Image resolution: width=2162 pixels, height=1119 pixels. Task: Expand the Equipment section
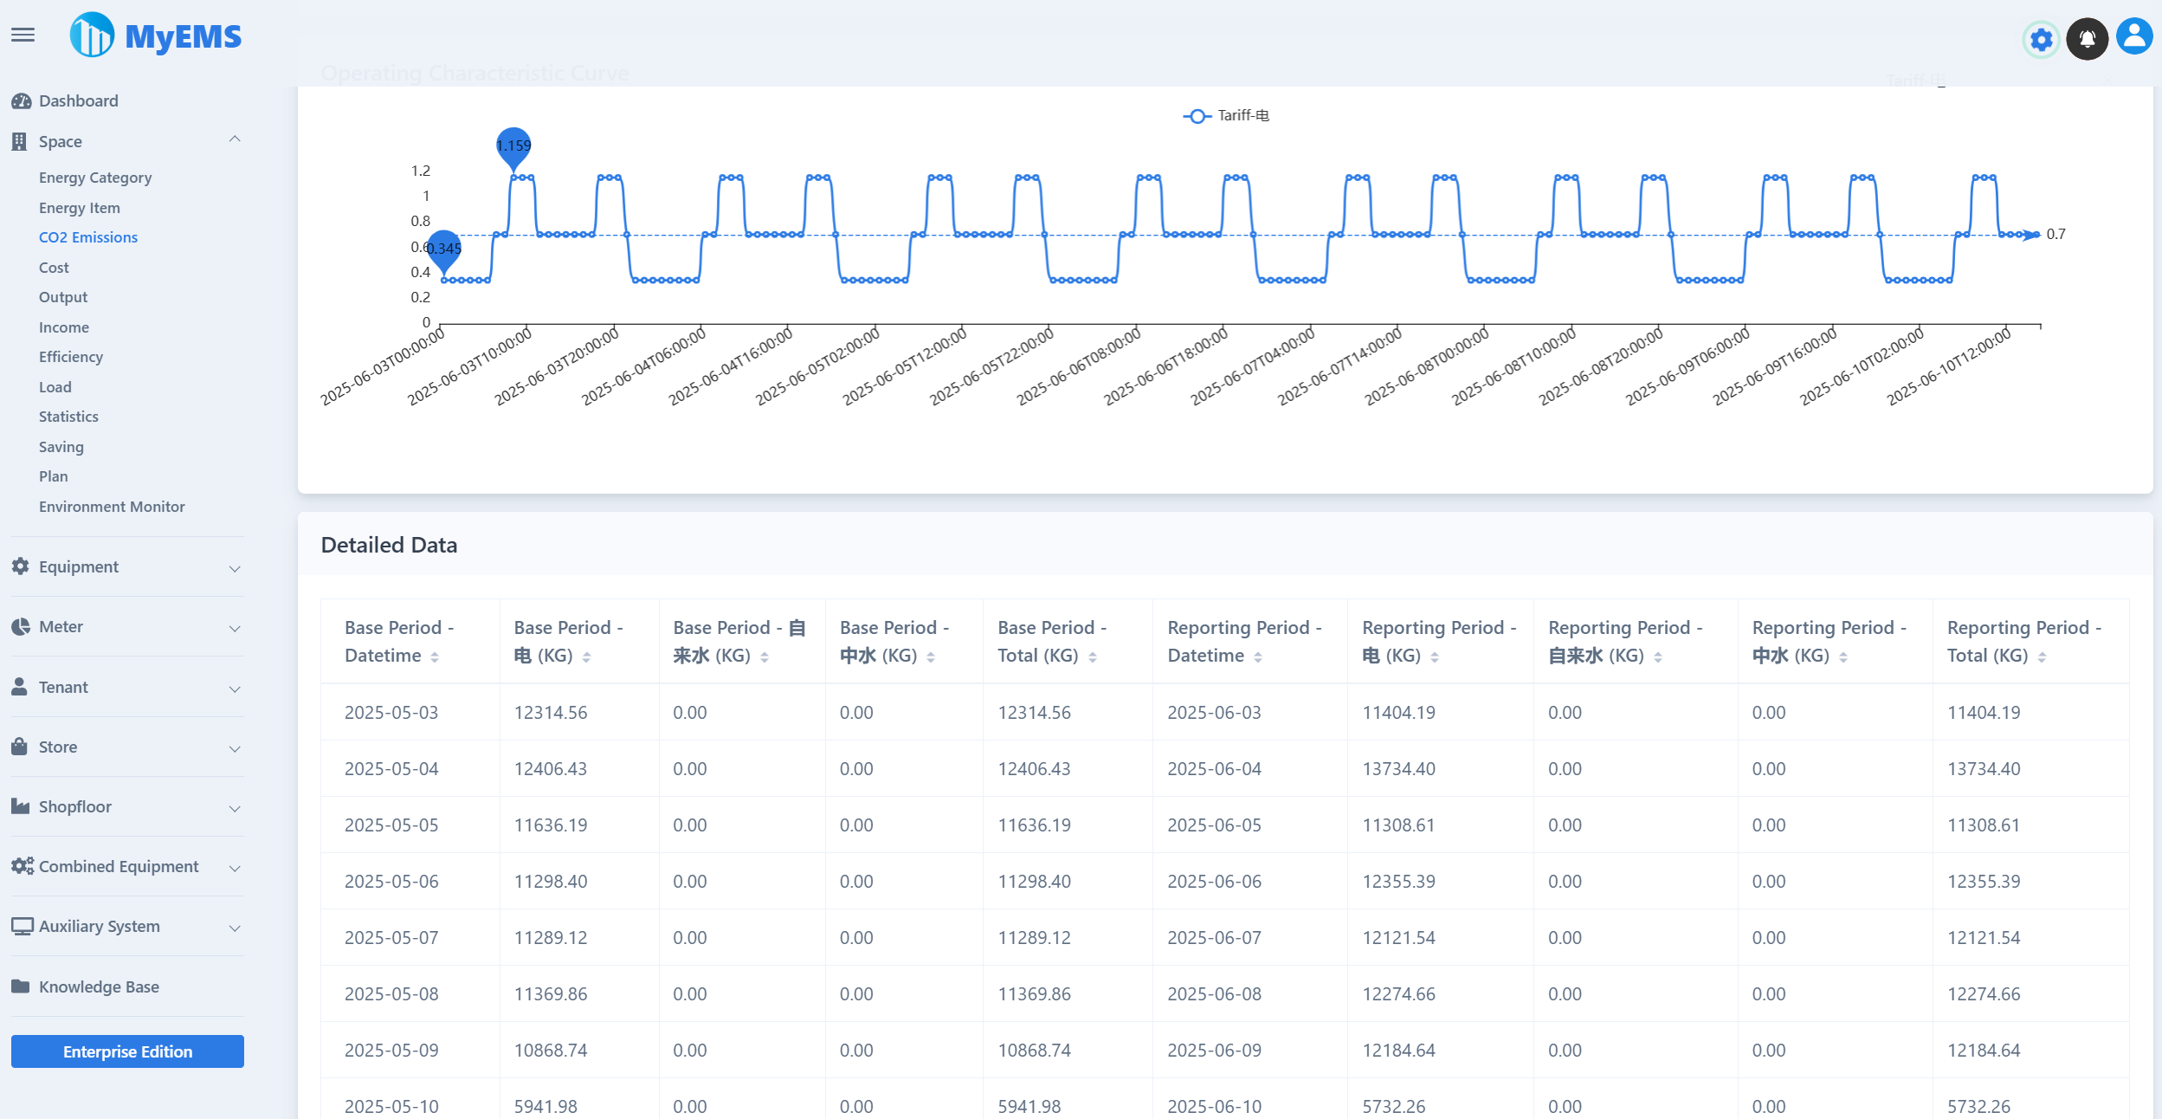coord(234,568)
